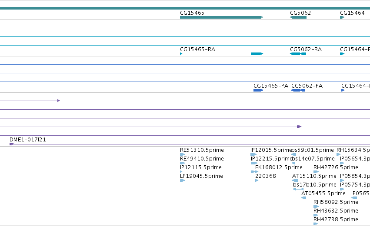Screen dimensions: 370x226
Task: Select the IP05654.3p EST label
Action: pos(355,159)
